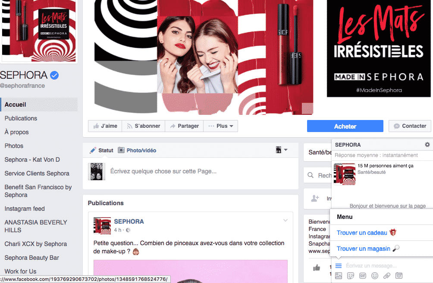
Task: Expand the post options chevron
Action: 286,220
